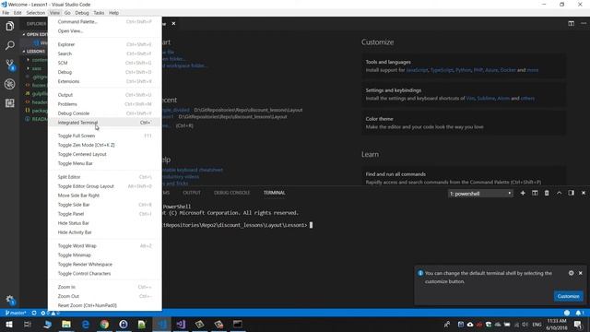Image resolution: width=590 pixels, height=332 pixels.
Task: Synchronize changes in status bar
Action: pyautogui.click(x=34, y=313)
